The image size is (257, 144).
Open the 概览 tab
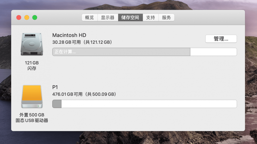coord(89,17)
